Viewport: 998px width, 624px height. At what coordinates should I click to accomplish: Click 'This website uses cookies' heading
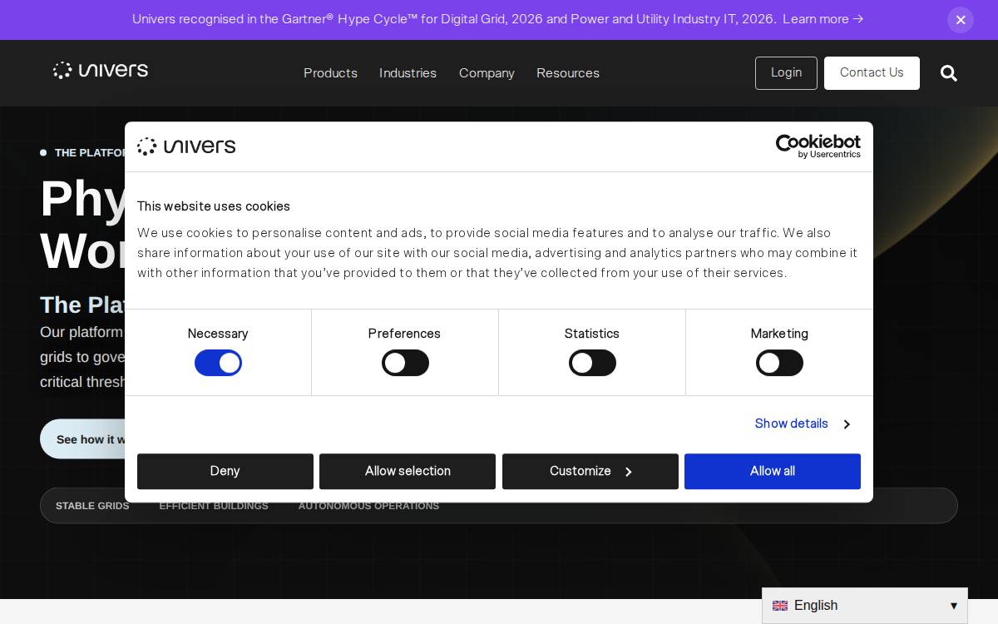(x=214, y=206)
